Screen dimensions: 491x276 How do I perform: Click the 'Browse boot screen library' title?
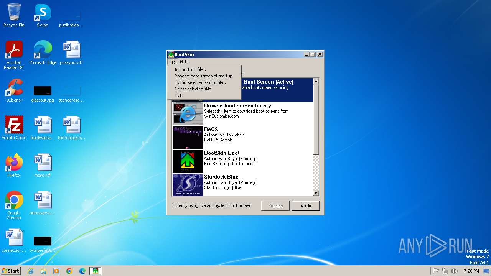237,105
